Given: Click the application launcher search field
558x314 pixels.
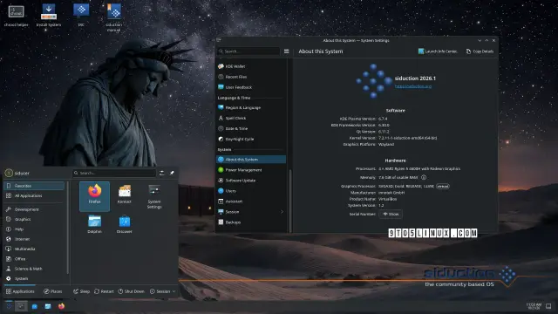Looking at the screenshot, I should coord(114,173).
